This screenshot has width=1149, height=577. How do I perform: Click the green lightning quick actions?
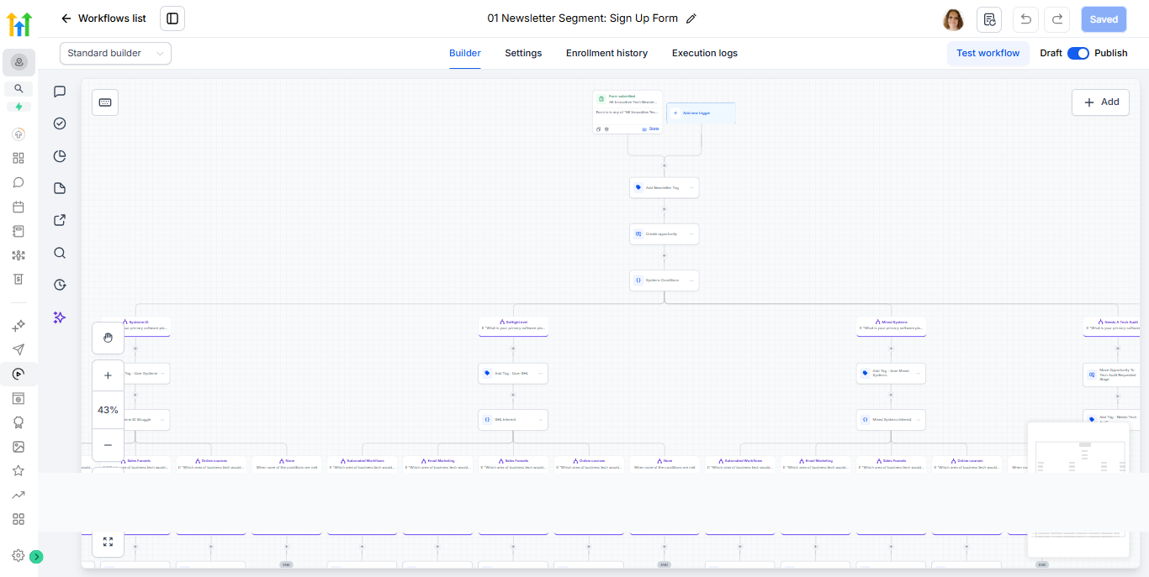tap(19, 107)
